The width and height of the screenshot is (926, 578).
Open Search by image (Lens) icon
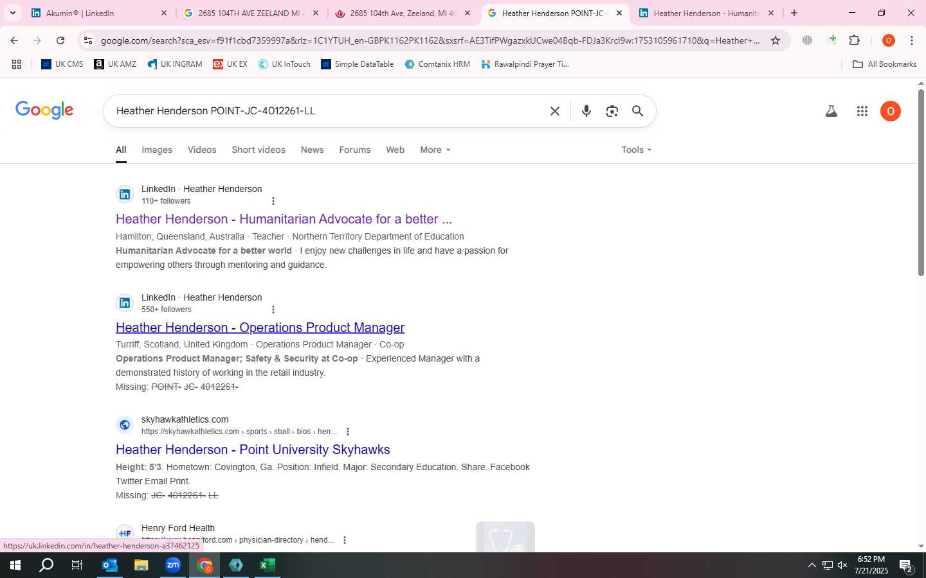[x=612, y=111]
